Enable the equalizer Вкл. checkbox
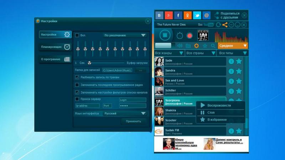The width and height of the screenshot is (285, 160). click(77, 35)
